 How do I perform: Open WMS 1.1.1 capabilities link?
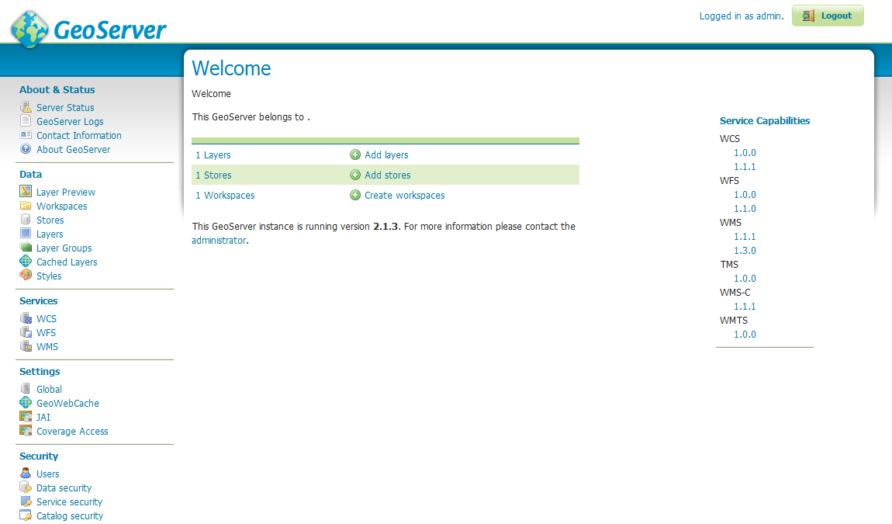point(745,236)
